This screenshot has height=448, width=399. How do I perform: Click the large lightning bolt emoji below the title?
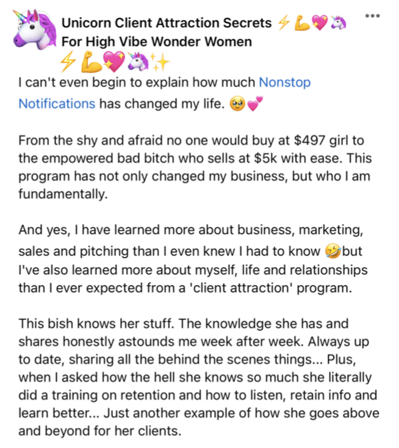coord(68,62)
